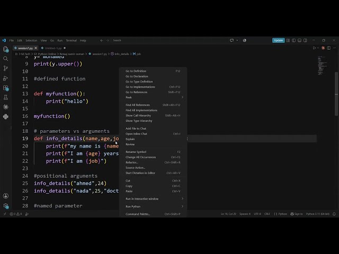
Task: Expand the Run in Interactive Window submenu
Action: [153, 199]
